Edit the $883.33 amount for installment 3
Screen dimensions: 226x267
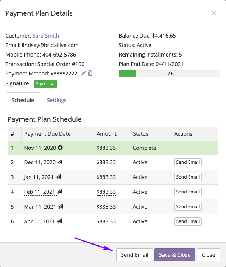pos(106,177)
